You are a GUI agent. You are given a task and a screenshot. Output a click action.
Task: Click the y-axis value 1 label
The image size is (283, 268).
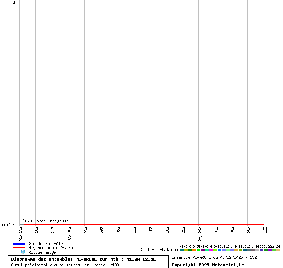(14, 3)
